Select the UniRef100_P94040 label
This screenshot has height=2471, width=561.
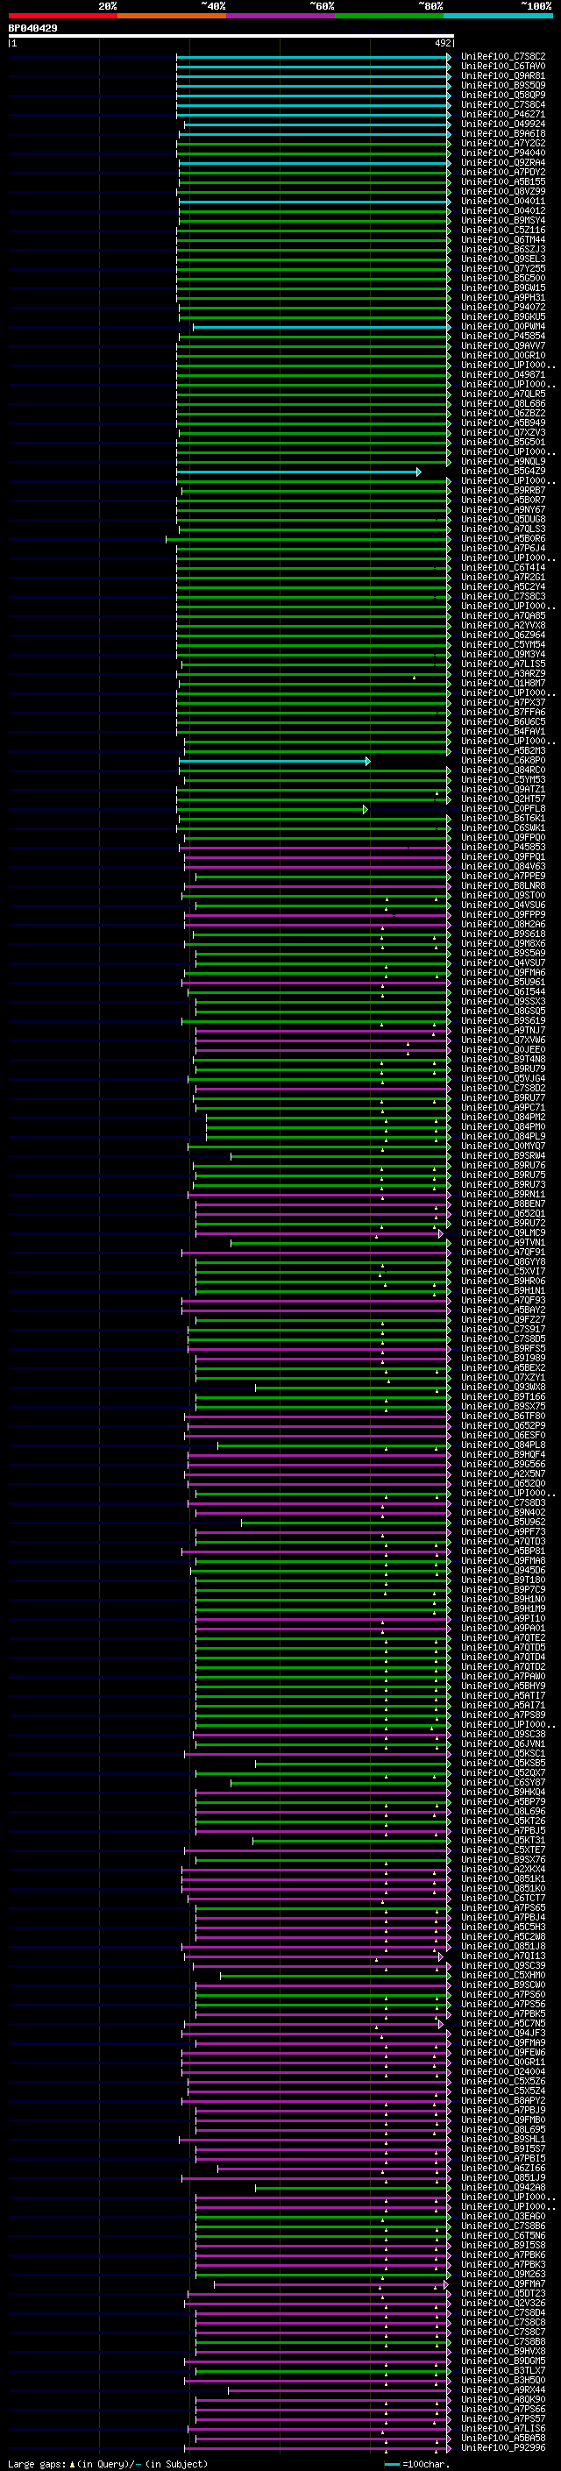click(x=502, y=153)
